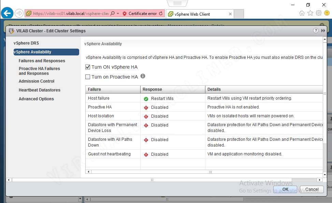Enable Turn on Proactive HA
The width and height of the screenshot is (332, 203).
coord(88,76)
